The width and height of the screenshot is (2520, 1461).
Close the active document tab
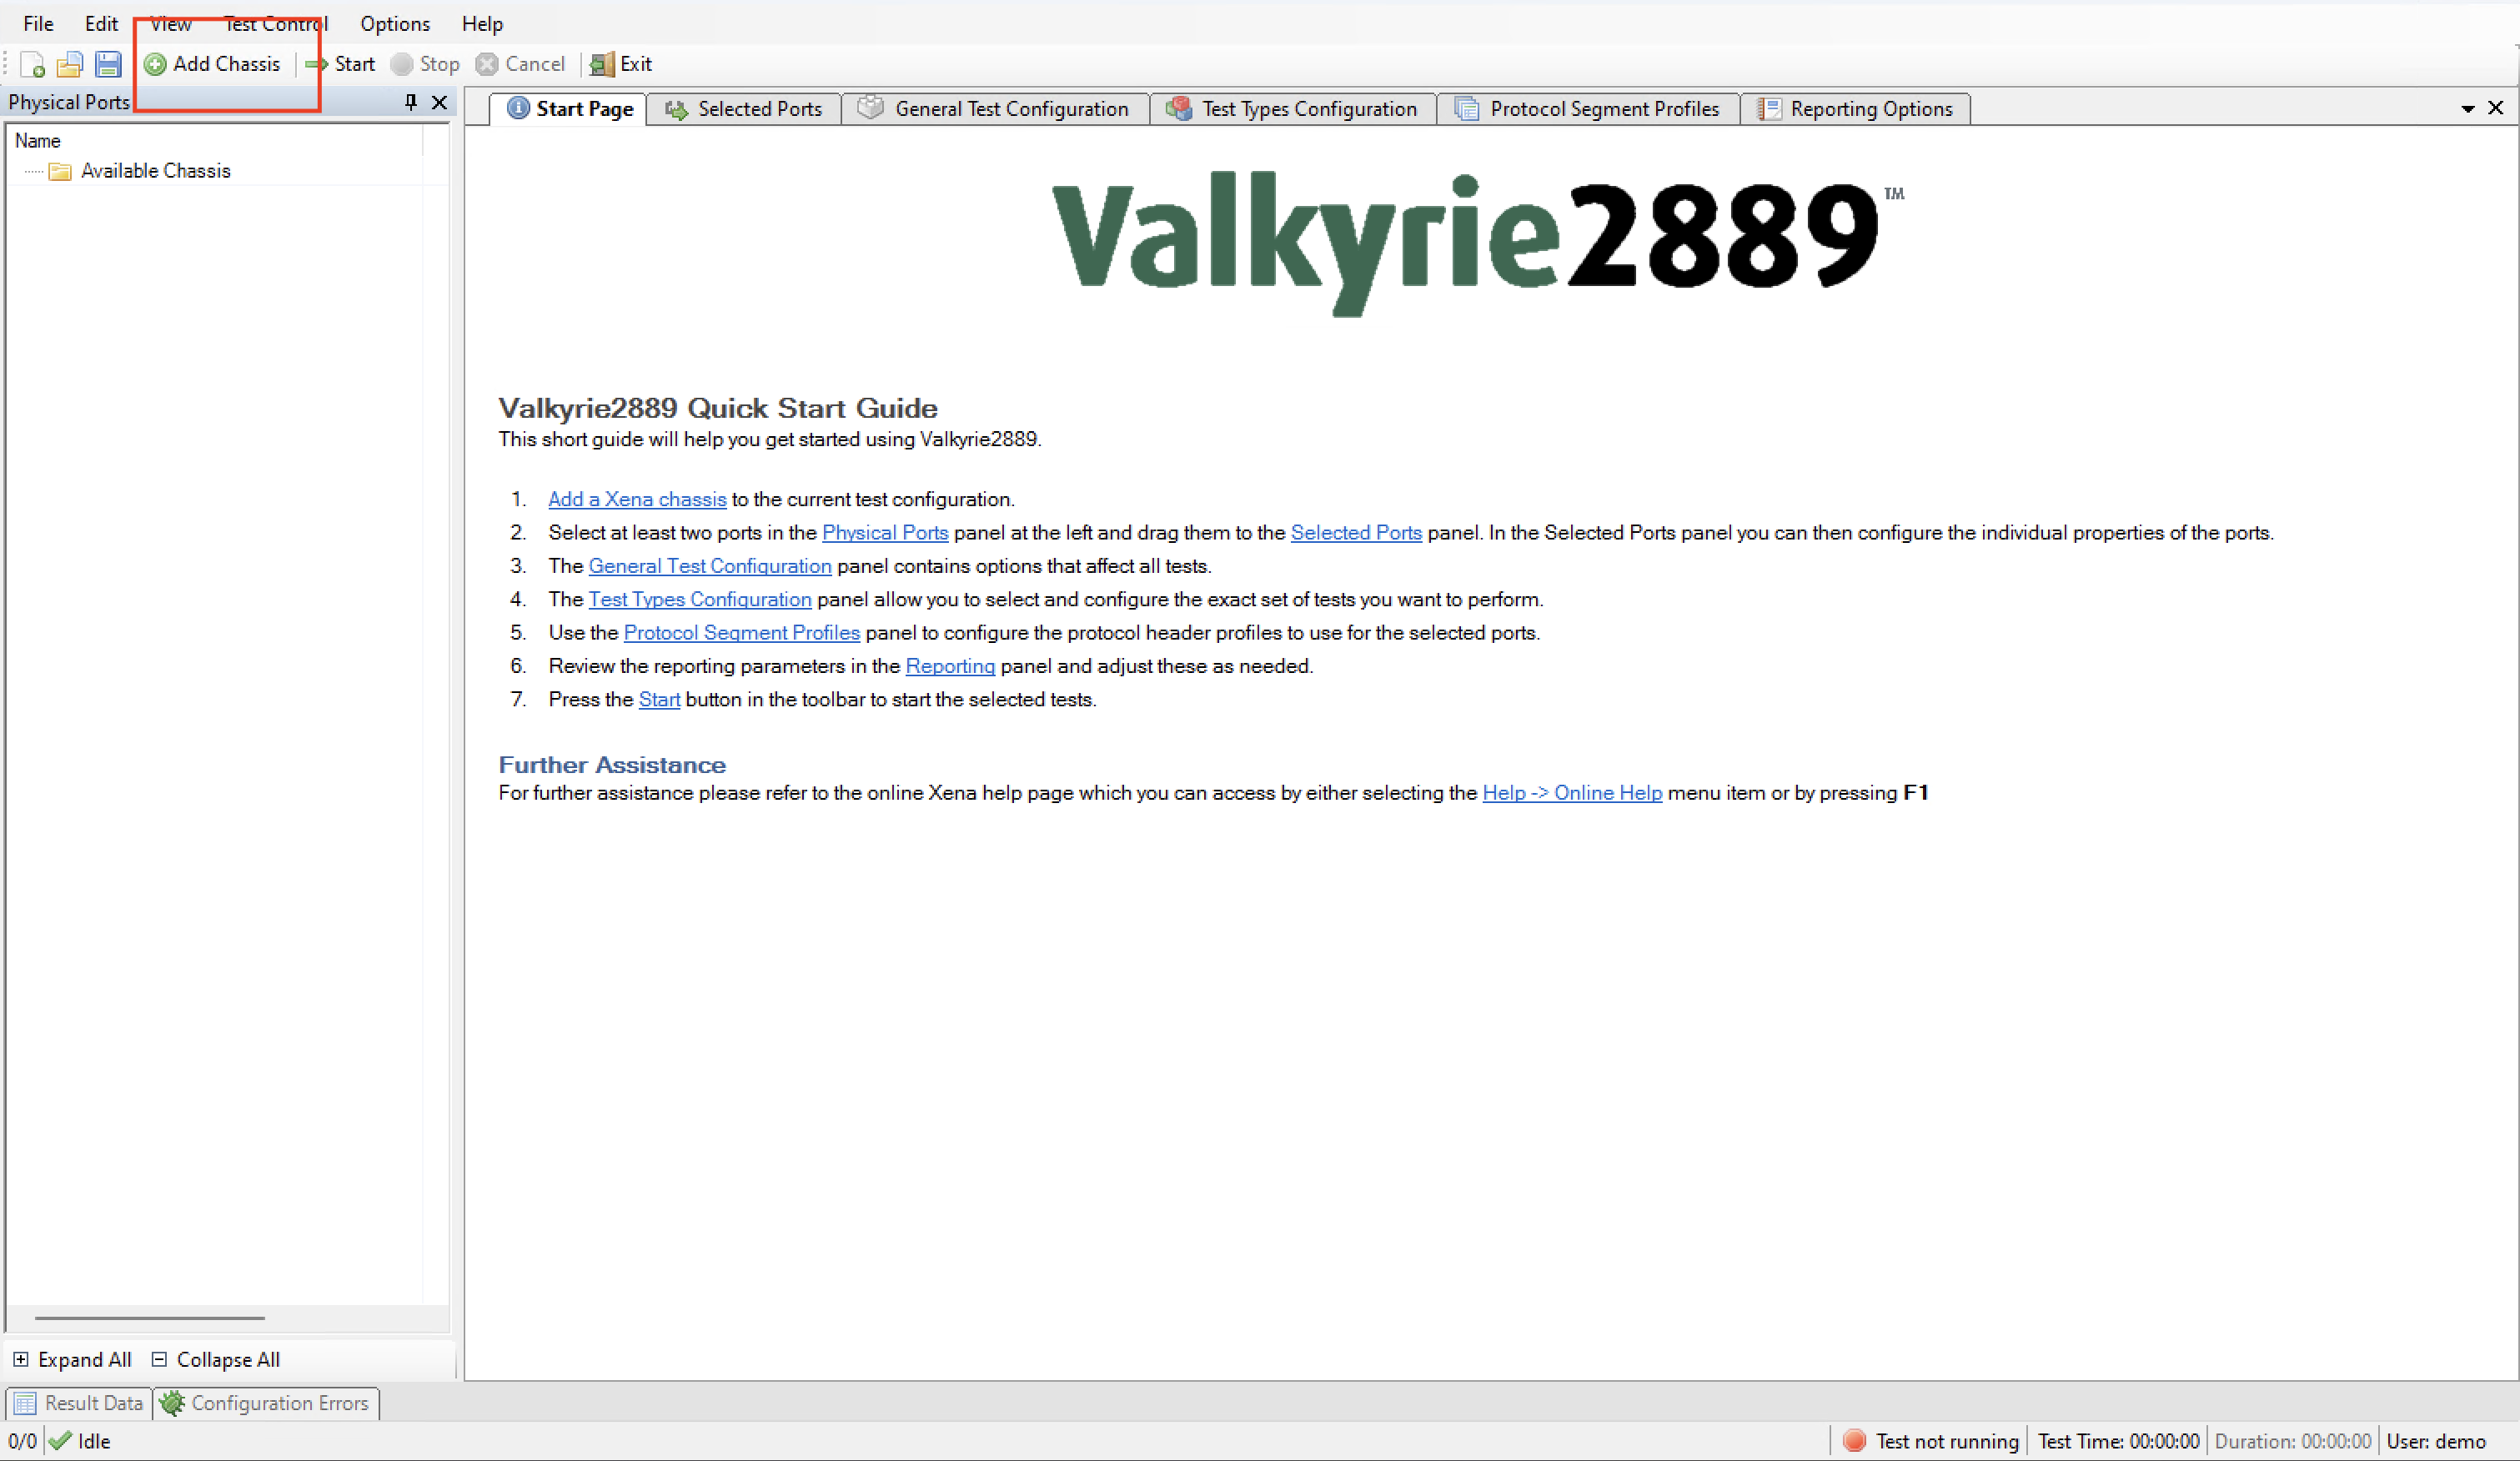tap(2495, 107)
